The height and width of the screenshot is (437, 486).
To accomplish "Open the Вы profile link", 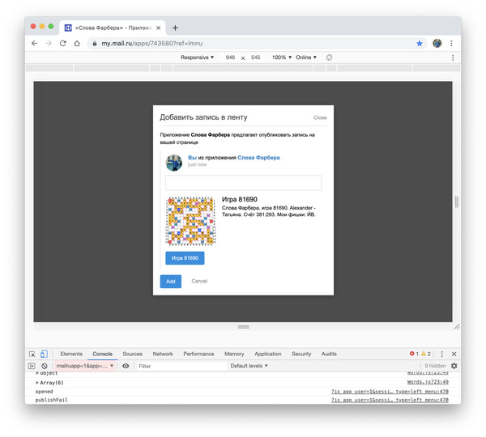I will 192,158.
